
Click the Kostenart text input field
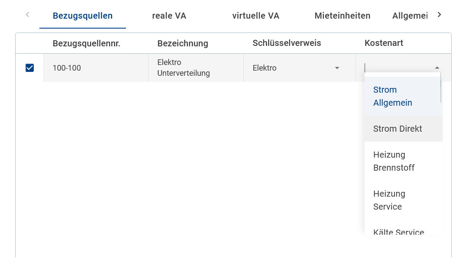tap(396, 68)
